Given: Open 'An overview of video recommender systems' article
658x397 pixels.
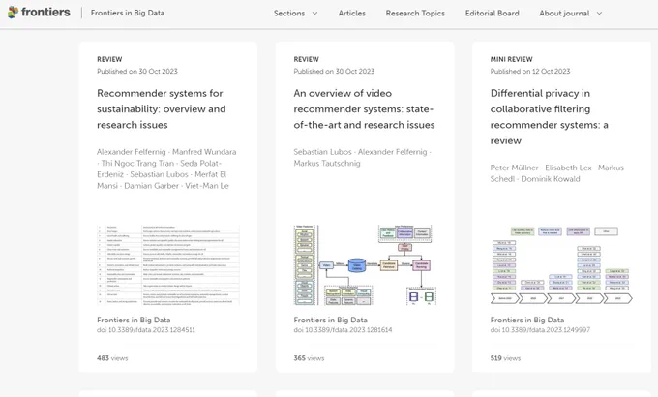Looking at the screenshot, I should 364,108.
